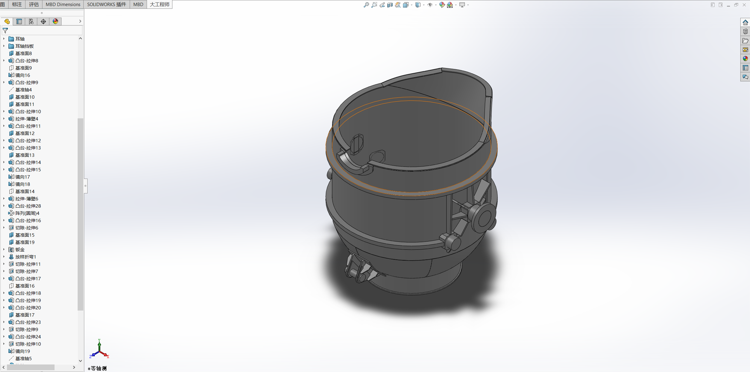Open the View Orientation dropdown arrow
The width and height of the screenshot is (750, 372).
click(412, 5)
